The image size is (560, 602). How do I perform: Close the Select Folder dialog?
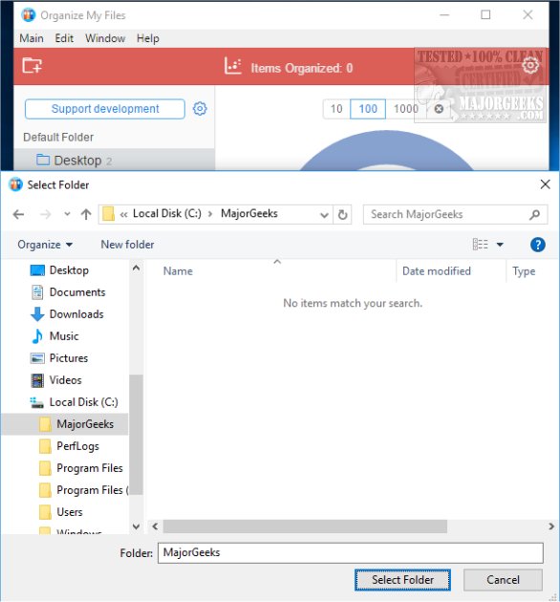point(545,184)
